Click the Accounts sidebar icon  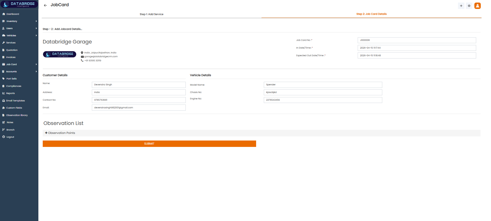pos(3,72)
